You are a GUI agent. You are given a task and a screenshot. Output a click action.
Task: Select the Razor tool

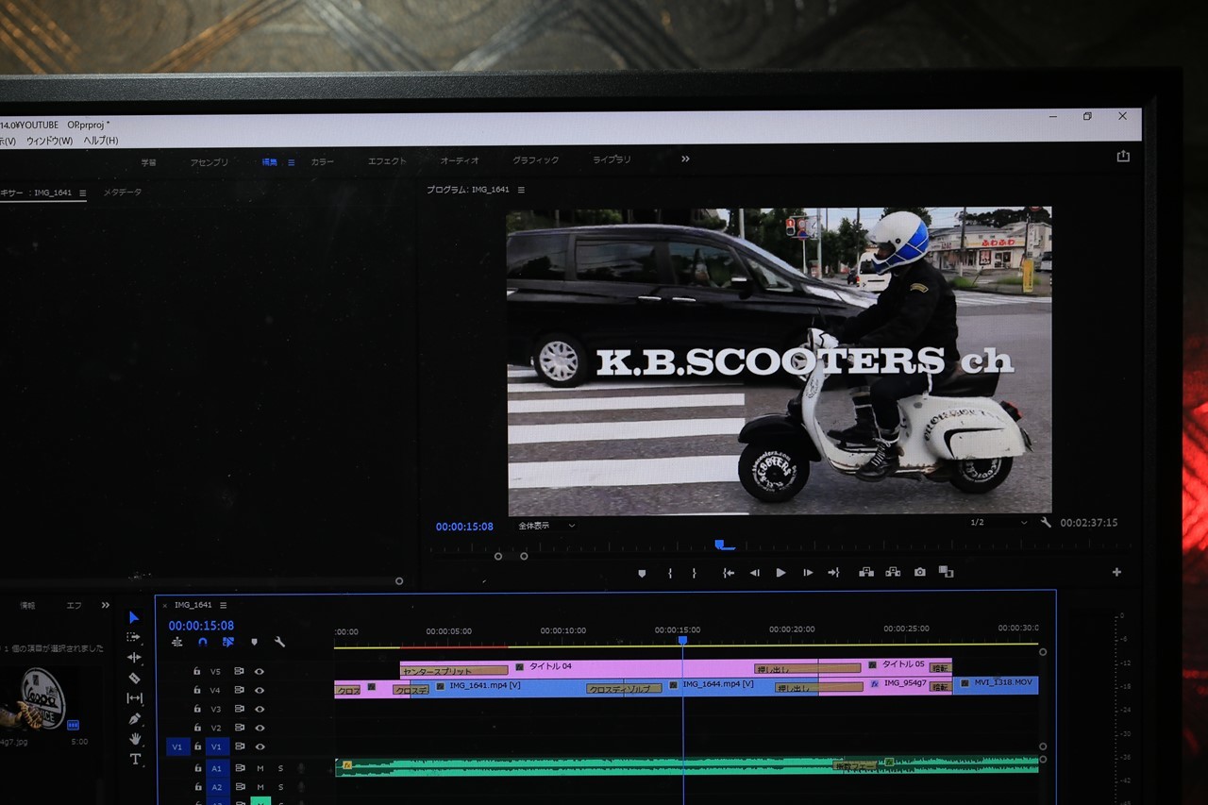pyautogui.click(x=134, y=678)
